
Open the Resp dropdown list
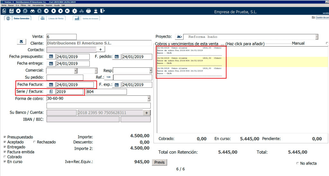point(150,70)
